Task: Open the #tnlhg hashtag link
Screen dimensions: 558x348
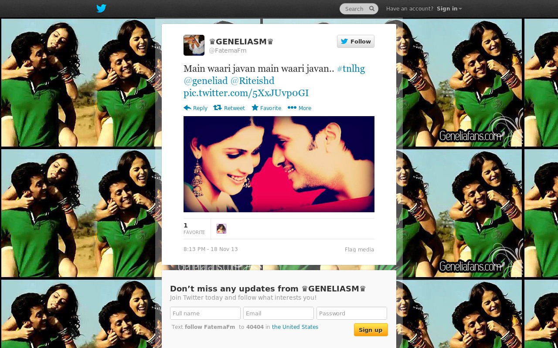Action: tap(351, 69)
